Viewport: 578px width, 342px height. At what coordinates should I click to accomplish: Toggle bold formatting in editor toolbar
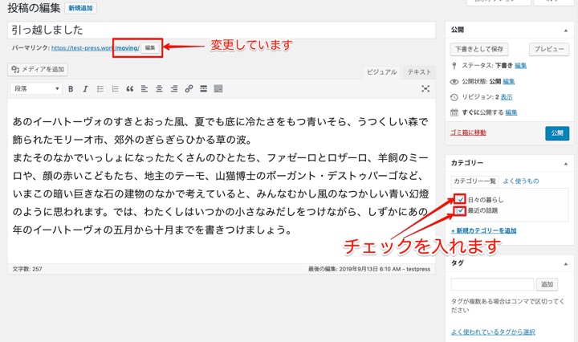71,89
